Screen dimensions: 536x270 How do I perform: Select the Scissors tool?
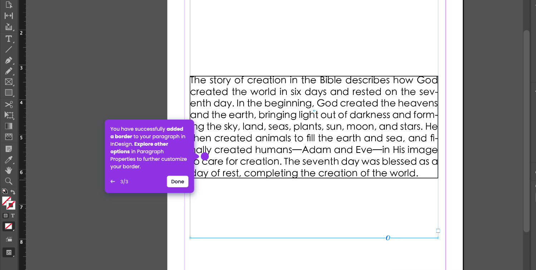point(9,104)
